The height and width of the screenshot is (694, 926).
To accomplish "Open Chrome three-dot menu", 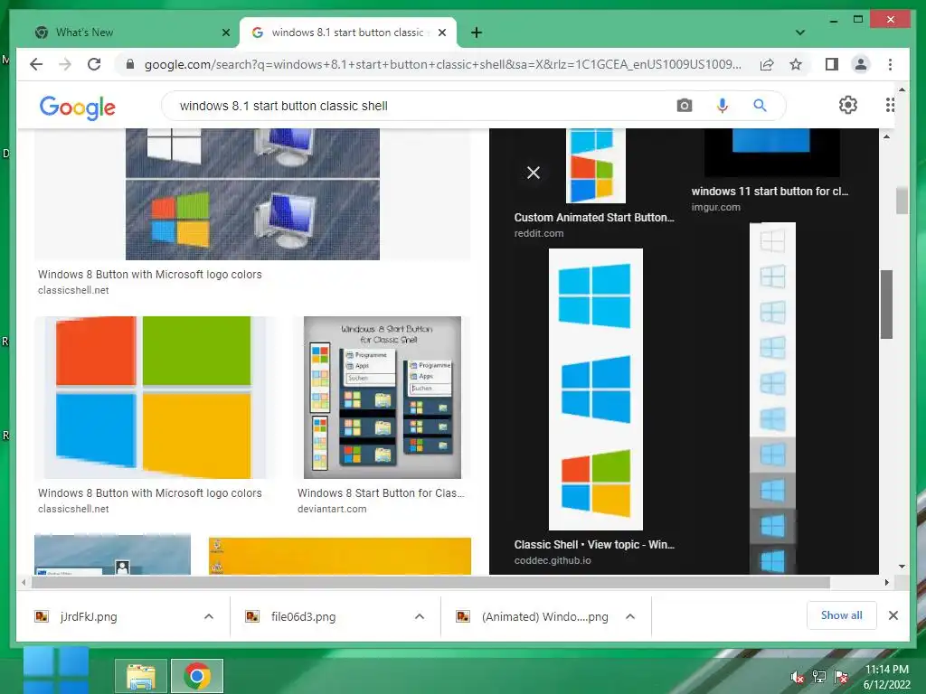I will coord(890,64).
